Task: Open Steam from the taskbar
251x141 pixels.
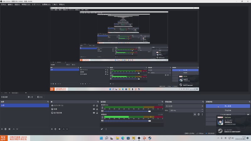Action: (x=150, y=138)
